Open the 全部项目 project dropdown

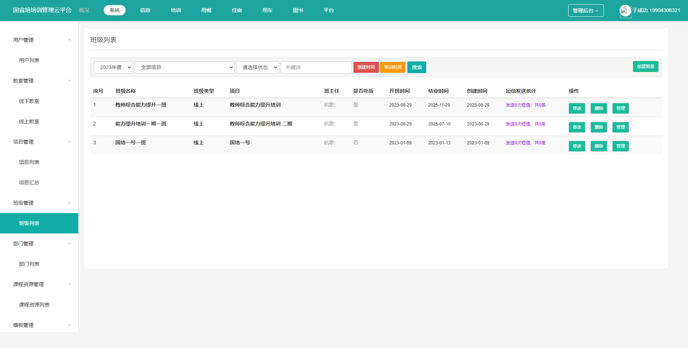(x=185, y=67)
